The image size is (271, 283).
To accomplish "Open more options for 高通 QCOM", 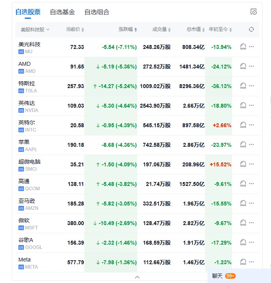I will click(x=251, y=183).
